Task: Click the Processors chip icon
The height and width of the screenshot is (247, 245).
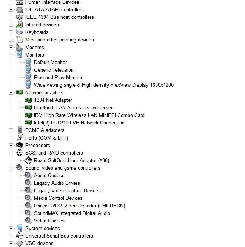Action: [x=20, y=145]
